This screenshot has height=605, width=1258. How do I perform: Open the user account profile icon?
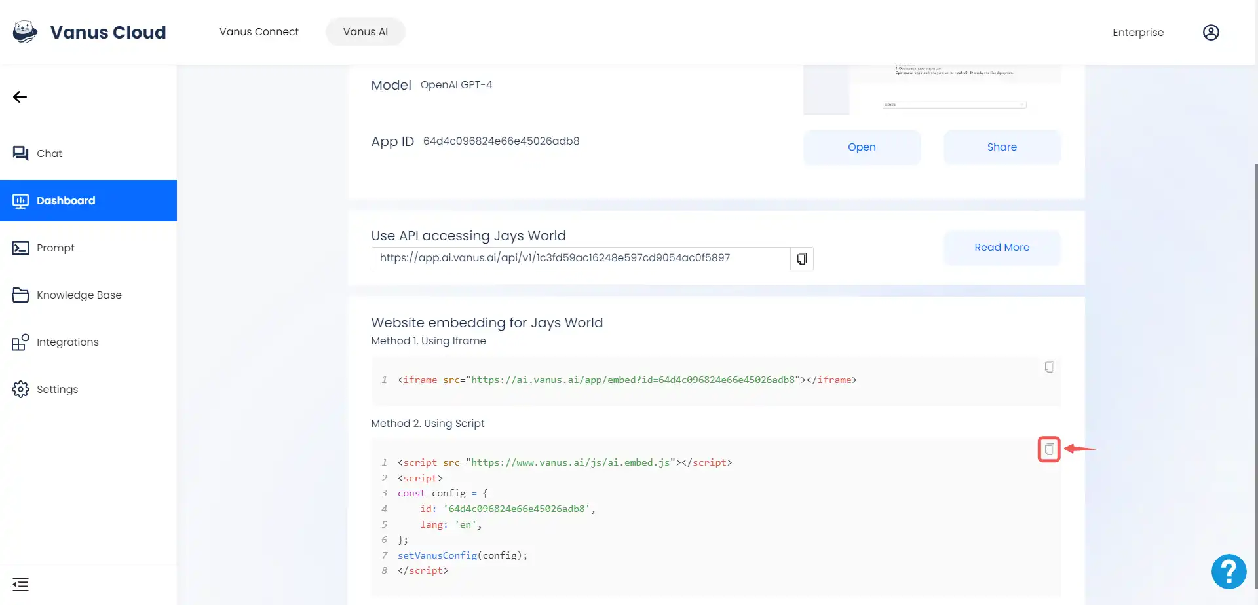[1211, 32]
